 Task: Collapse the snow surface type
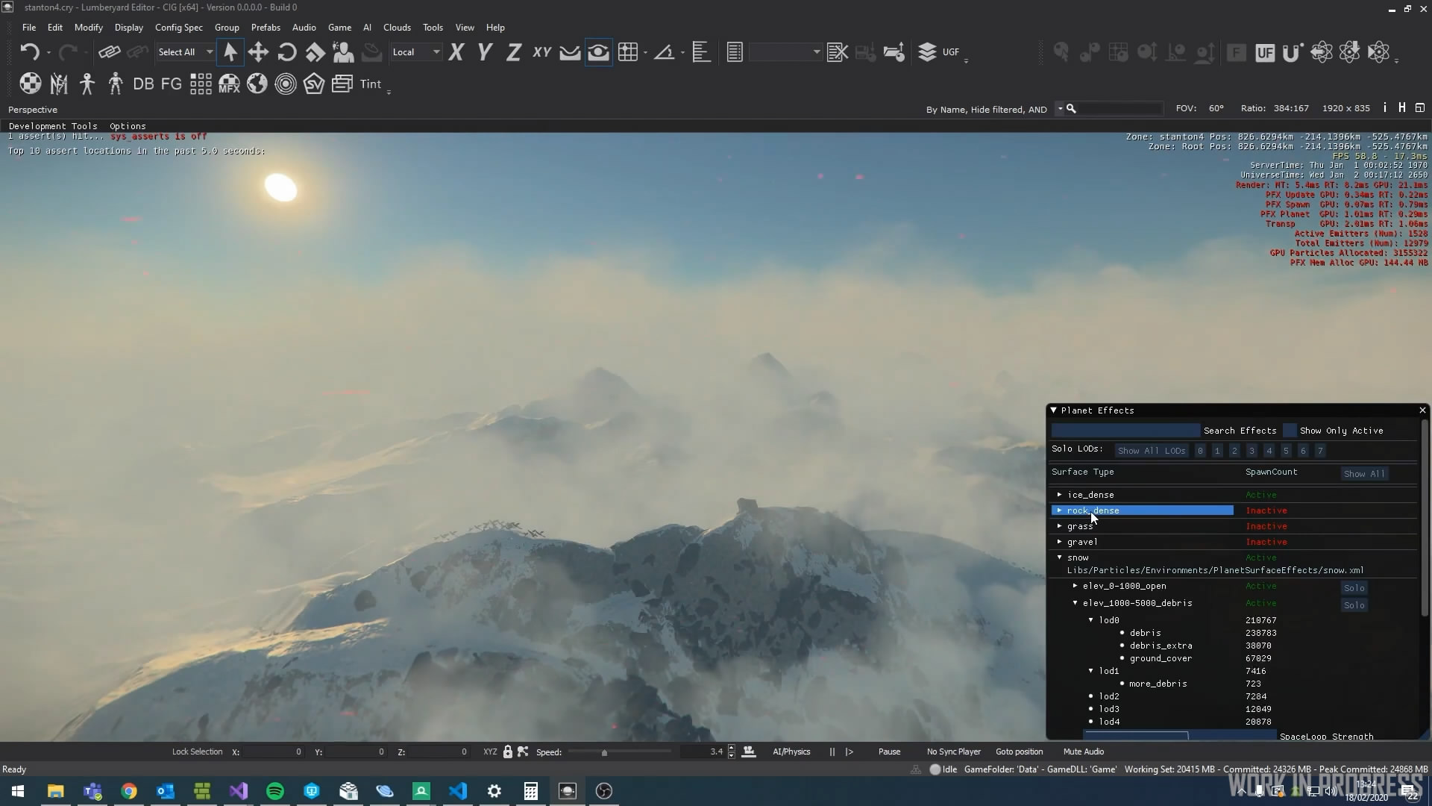(1059, 557)
